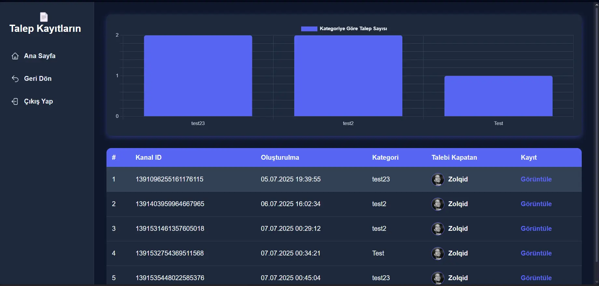Click the home icon beside Ana Sayfa
The width and height of the screenshot is (599, 286).
(15, 56)
